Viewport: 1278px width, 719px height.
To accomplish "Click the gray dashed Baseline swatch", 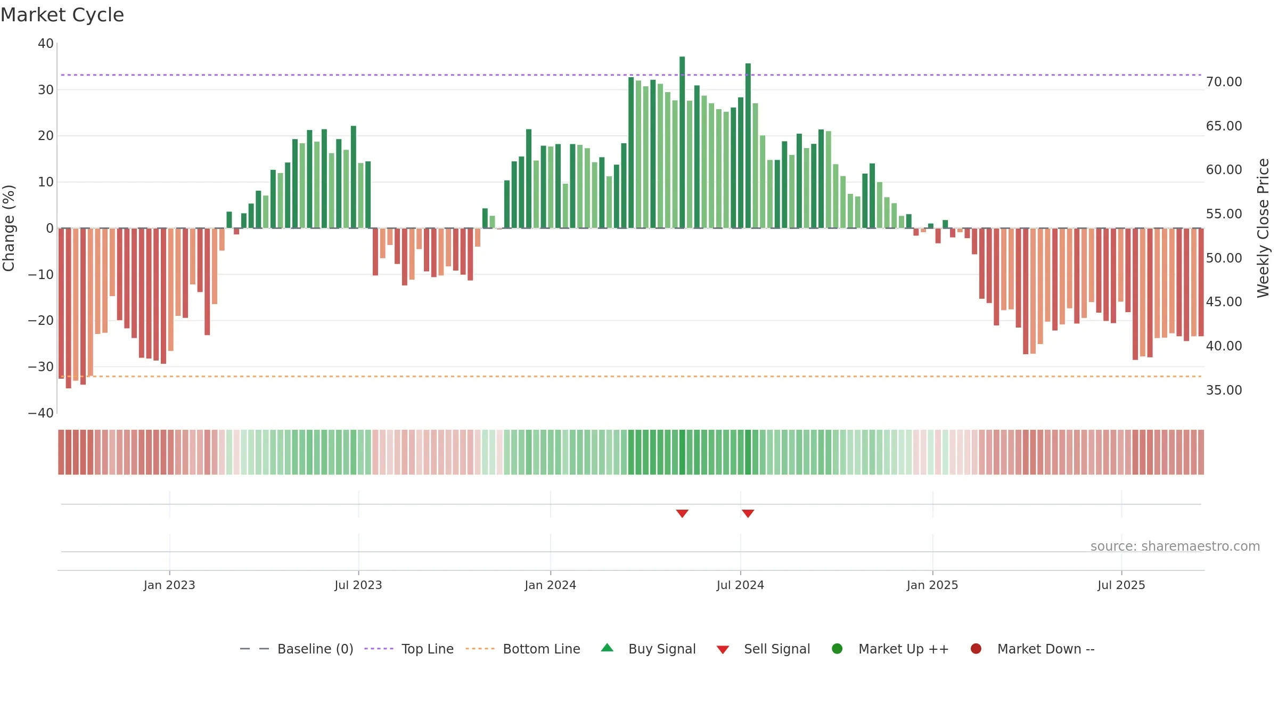I will click(255, 649).
